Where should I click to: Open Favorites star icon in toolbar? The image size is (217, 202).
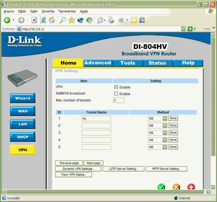tap(72, 20)
